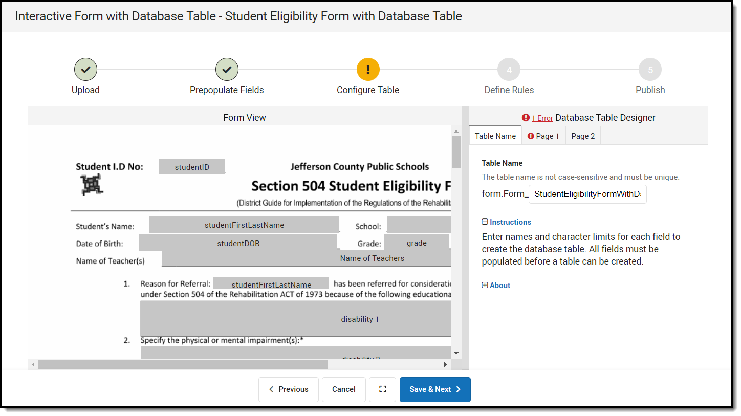Viewport: 741px width, 416px height.
Task: Click the Define Rules step circle
Action: pyautogui.click(x=509, y=69)
